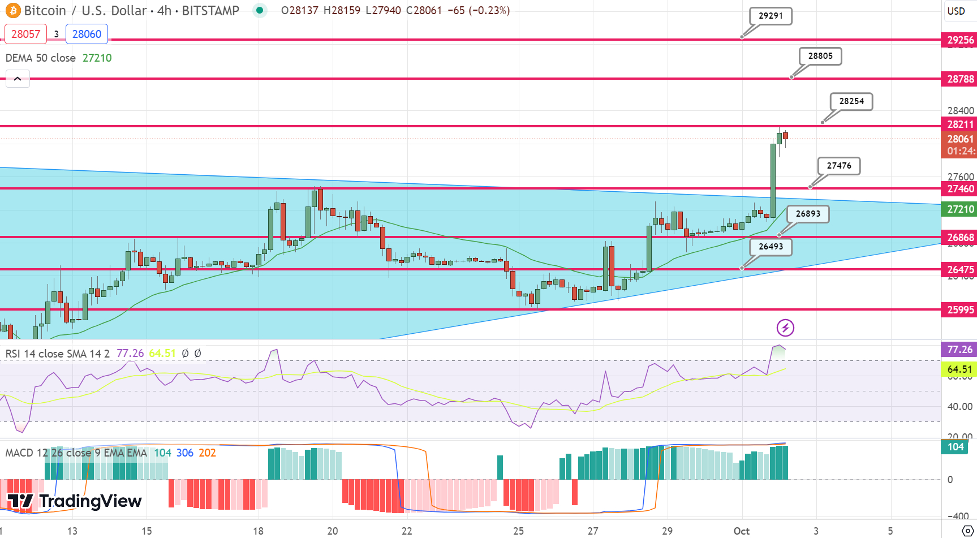The image size is (977, 538).
Task: Click the 29291 price callout label
Action: click(x=771, y=16)
